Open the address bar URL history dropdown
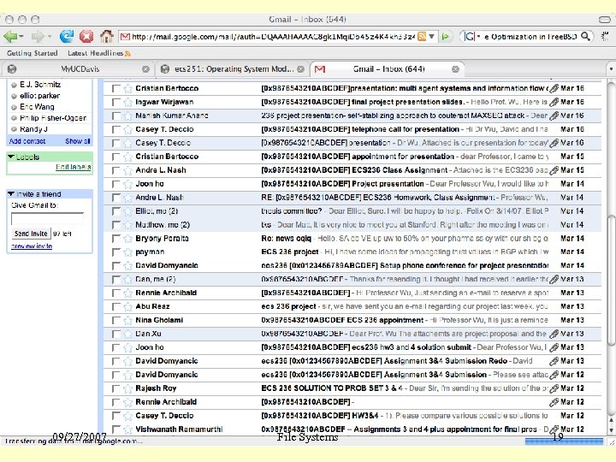Viewport: 616px width, 462px height. click(x=432, y=37)
